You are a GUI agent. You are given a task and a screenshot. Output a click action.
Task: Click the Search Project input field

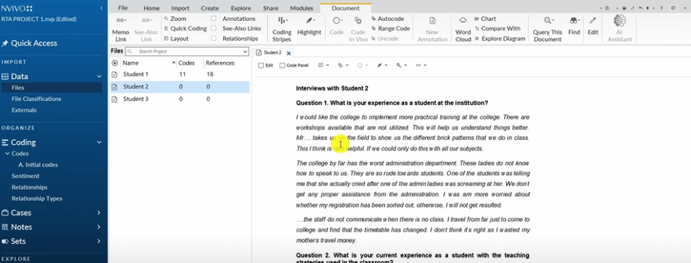tap(187, 51)
